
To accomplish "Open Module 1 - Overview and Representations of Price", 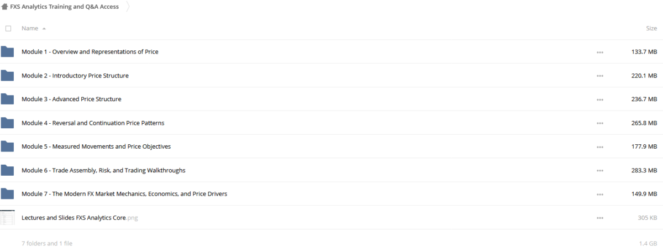I will click(x=90, y=52).
